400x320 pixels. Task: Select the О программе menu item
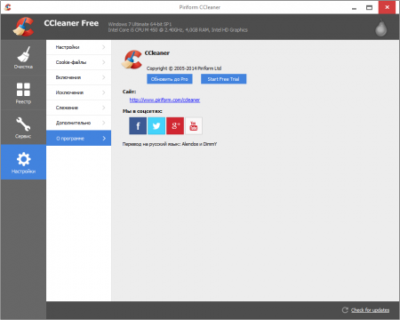78,138
